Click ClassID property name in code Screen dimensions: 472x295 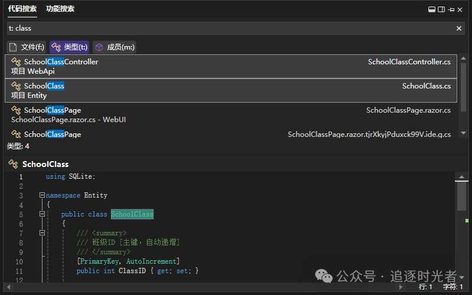click(x=132, y=271)
